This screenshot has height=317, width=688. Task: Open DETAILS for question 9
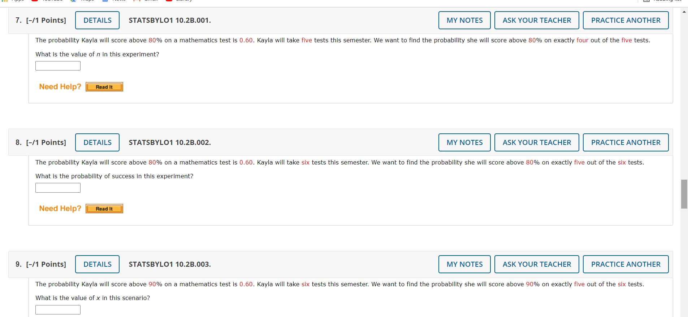coord(97,264)
